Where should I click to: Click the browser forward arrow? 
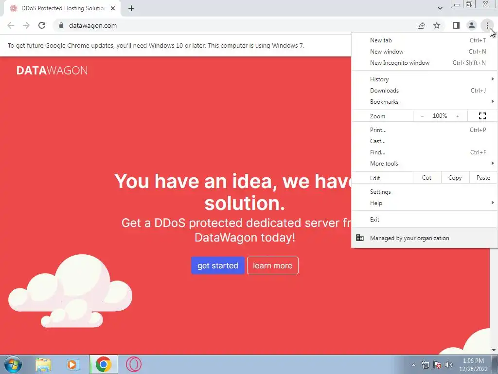[x=26, y=25]
